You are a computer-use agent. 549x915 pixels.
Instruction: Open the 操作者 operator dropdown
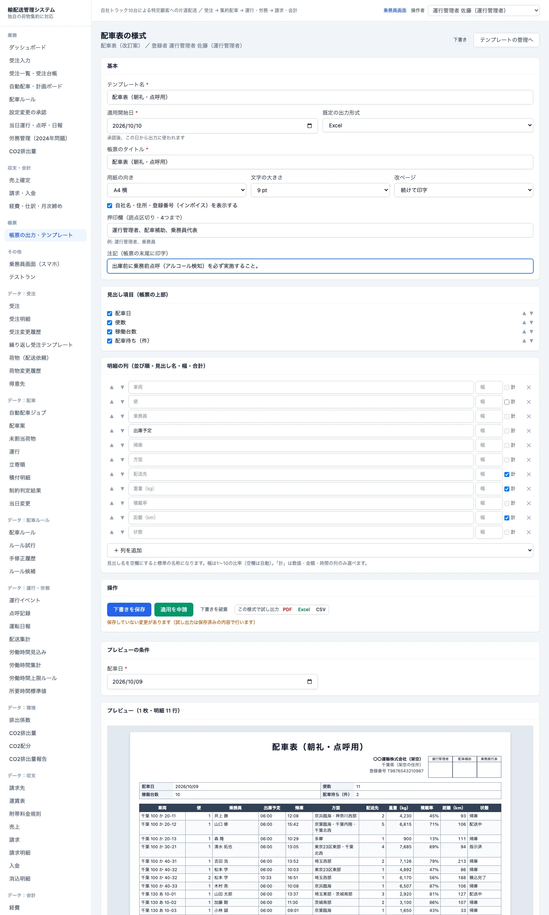click(483, 11)
